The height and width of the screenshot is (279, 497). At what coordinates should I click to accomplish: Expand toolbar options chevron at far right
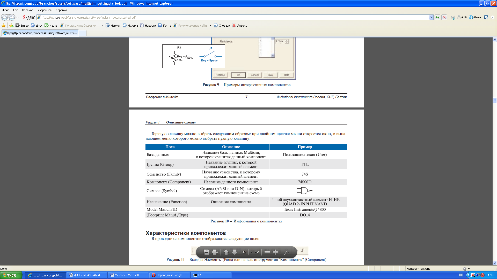tap(493, 17)
